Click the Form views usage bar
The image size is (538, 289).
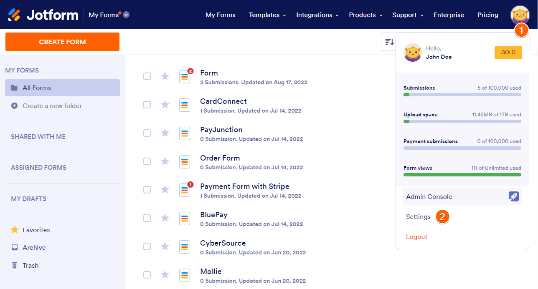coord(462,175)
